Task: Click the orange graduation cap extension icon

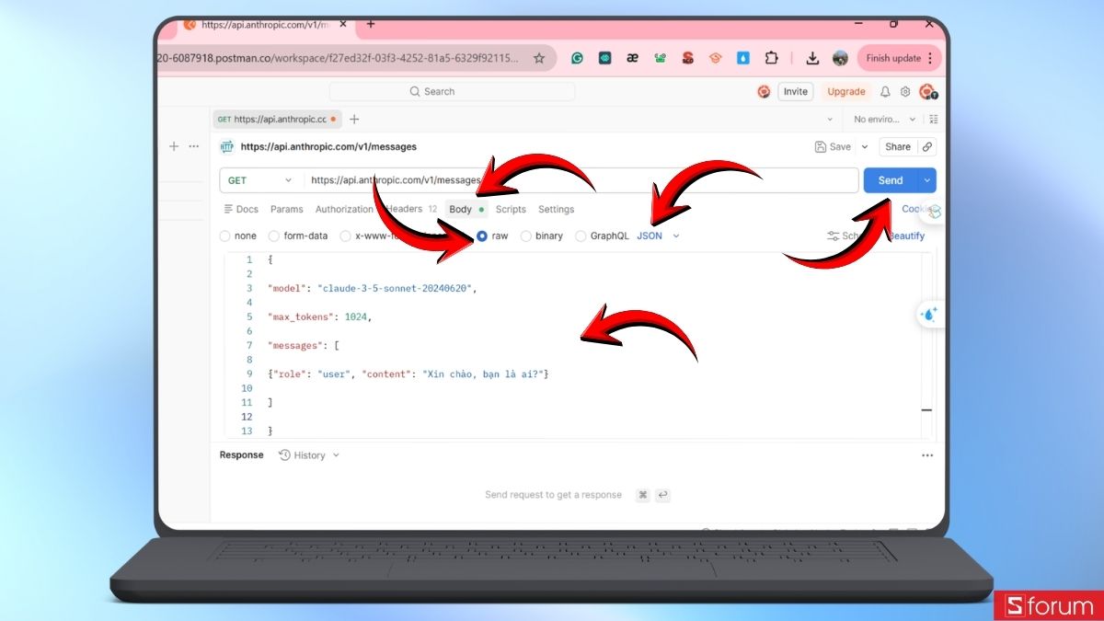Action: (715, 58)
